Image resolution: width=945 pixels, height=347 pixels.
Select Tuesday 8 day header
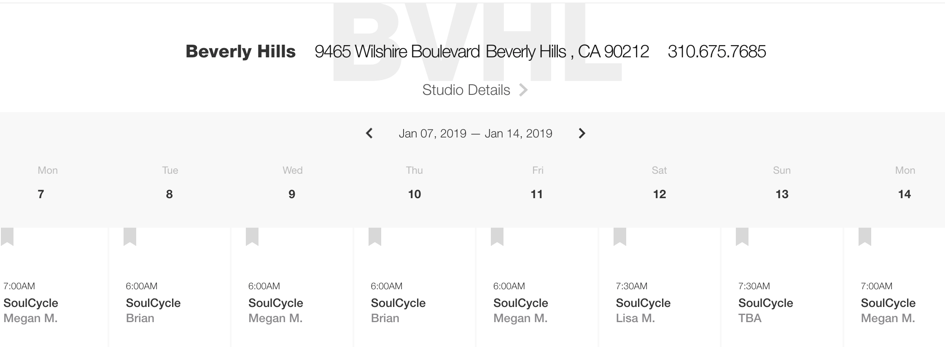click(170, 183)
